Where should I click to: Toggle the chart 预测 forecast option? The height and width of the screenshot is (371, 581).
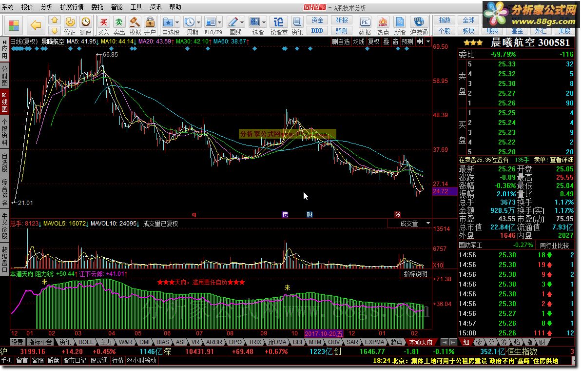[407, 41]
